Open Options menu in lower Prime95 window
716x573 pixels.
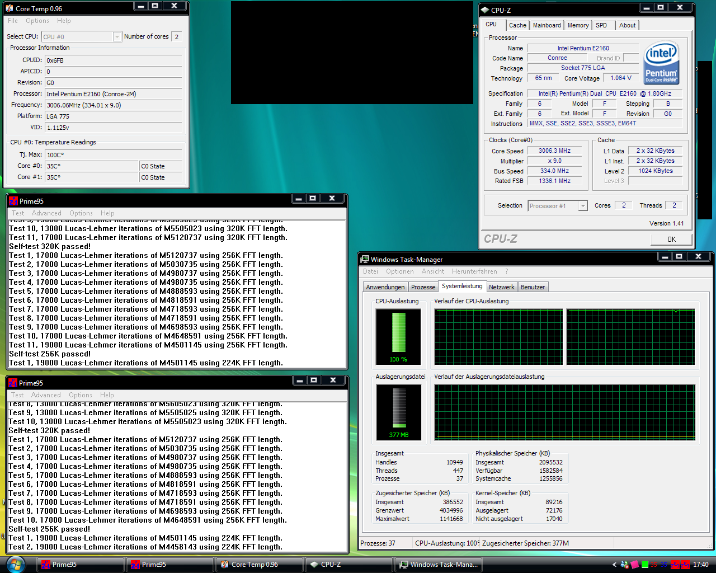pos(81,395)
